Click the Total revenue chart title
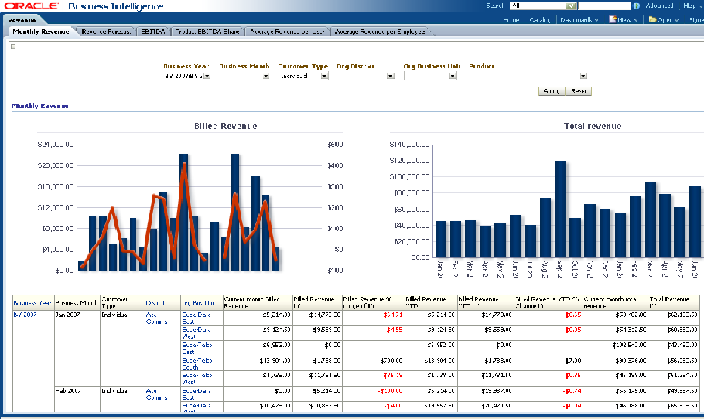Viewport: 704px width, 419px height. click(x=593, y=126)
